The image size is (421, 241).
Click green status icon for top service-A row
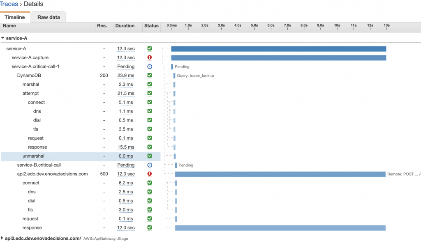tap(150, 48)
